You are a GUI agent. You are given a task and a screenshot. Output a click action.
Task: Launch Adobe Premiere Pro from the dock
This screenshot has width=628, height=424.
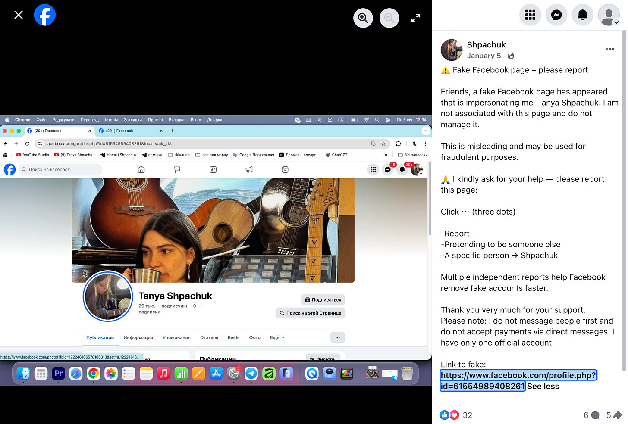click(59, 373)
